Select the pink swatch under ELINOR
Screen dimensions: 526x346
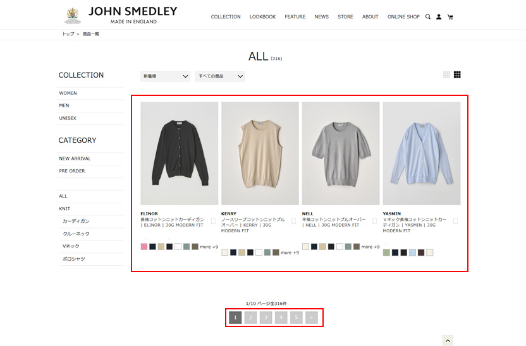tap(144, 247)
